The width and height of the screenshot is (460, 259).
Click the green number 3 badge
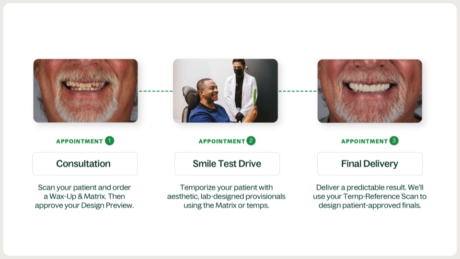[x=394, y=141]
